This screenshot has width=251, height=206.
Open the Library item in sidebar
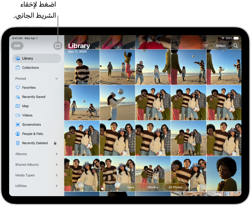[37, 58]
